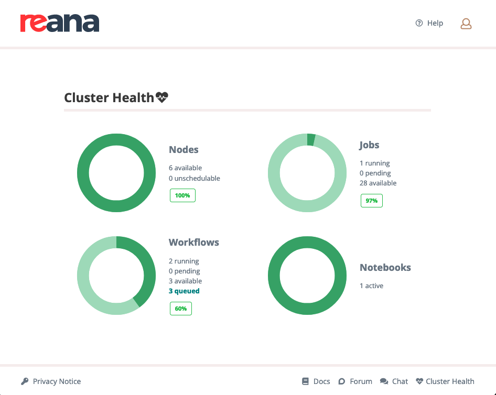The width and height of the screenshot is (496, 395).
Task: Click the Docs book icon in footer
Action: (306, 381)
